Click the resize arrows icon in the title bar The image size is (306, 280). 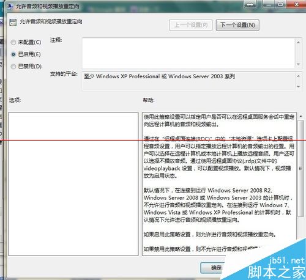pyautogui.click(x=250, y=4)
